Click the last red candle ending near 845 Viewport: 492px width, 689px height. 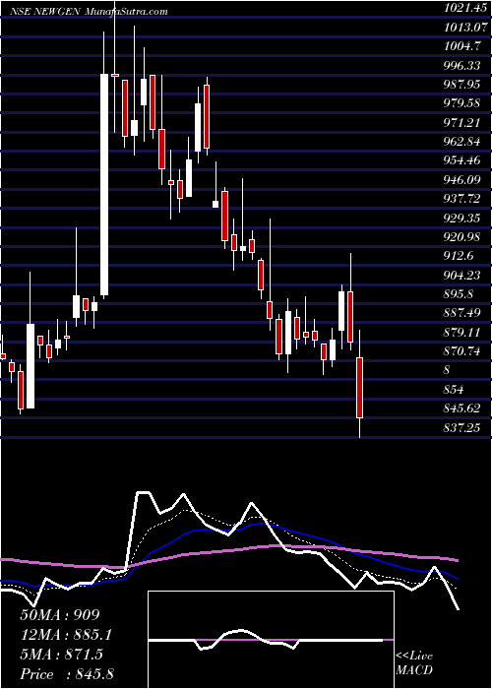point(360,388)
